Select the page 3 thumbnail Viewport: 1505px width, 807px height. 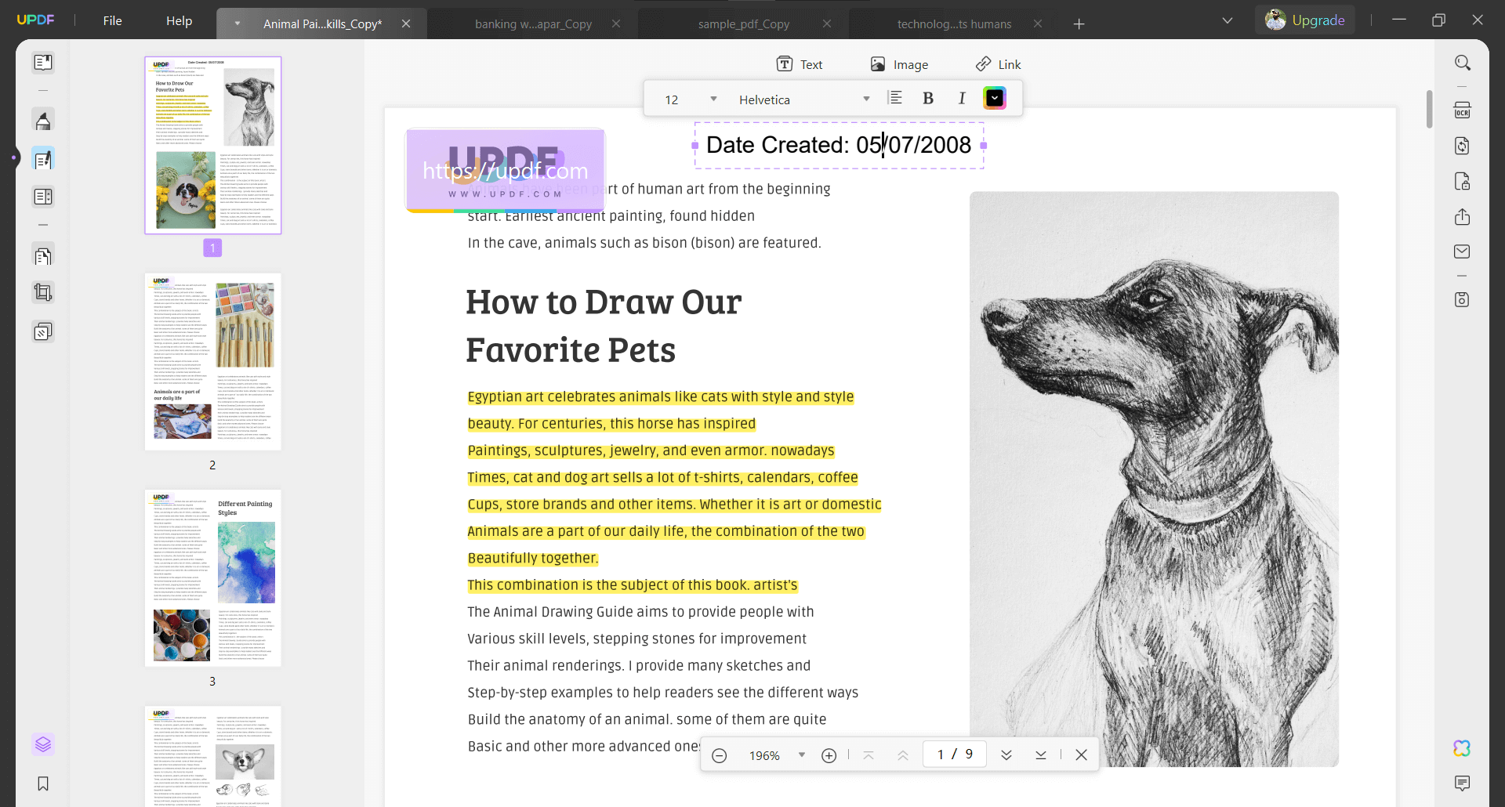(x=212, y=577)
